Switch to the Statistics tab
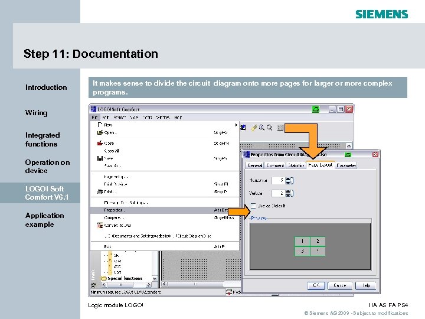Image resolution: width=425 pixels, height=319 pixels. 296,165
